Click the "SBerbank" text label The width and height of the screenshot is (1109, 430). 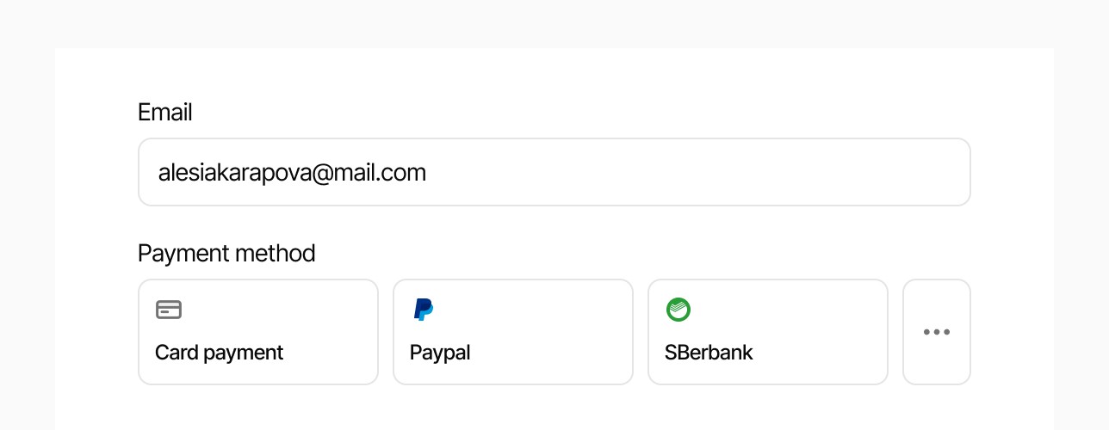coord(709,353)
